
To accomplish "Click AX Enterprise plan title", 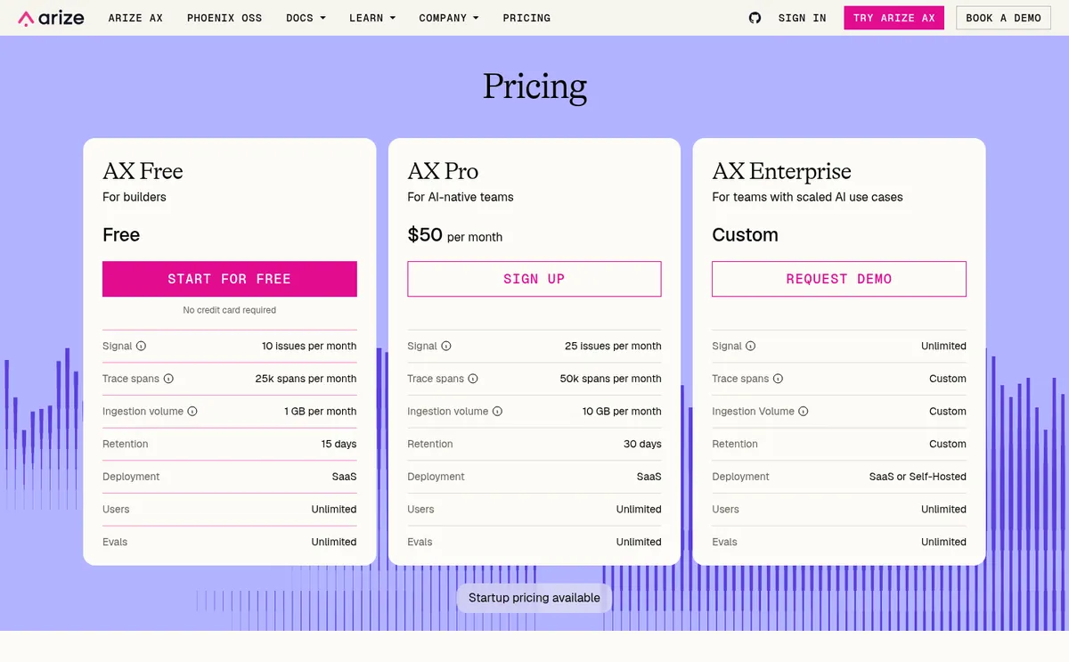I will 781,171.
